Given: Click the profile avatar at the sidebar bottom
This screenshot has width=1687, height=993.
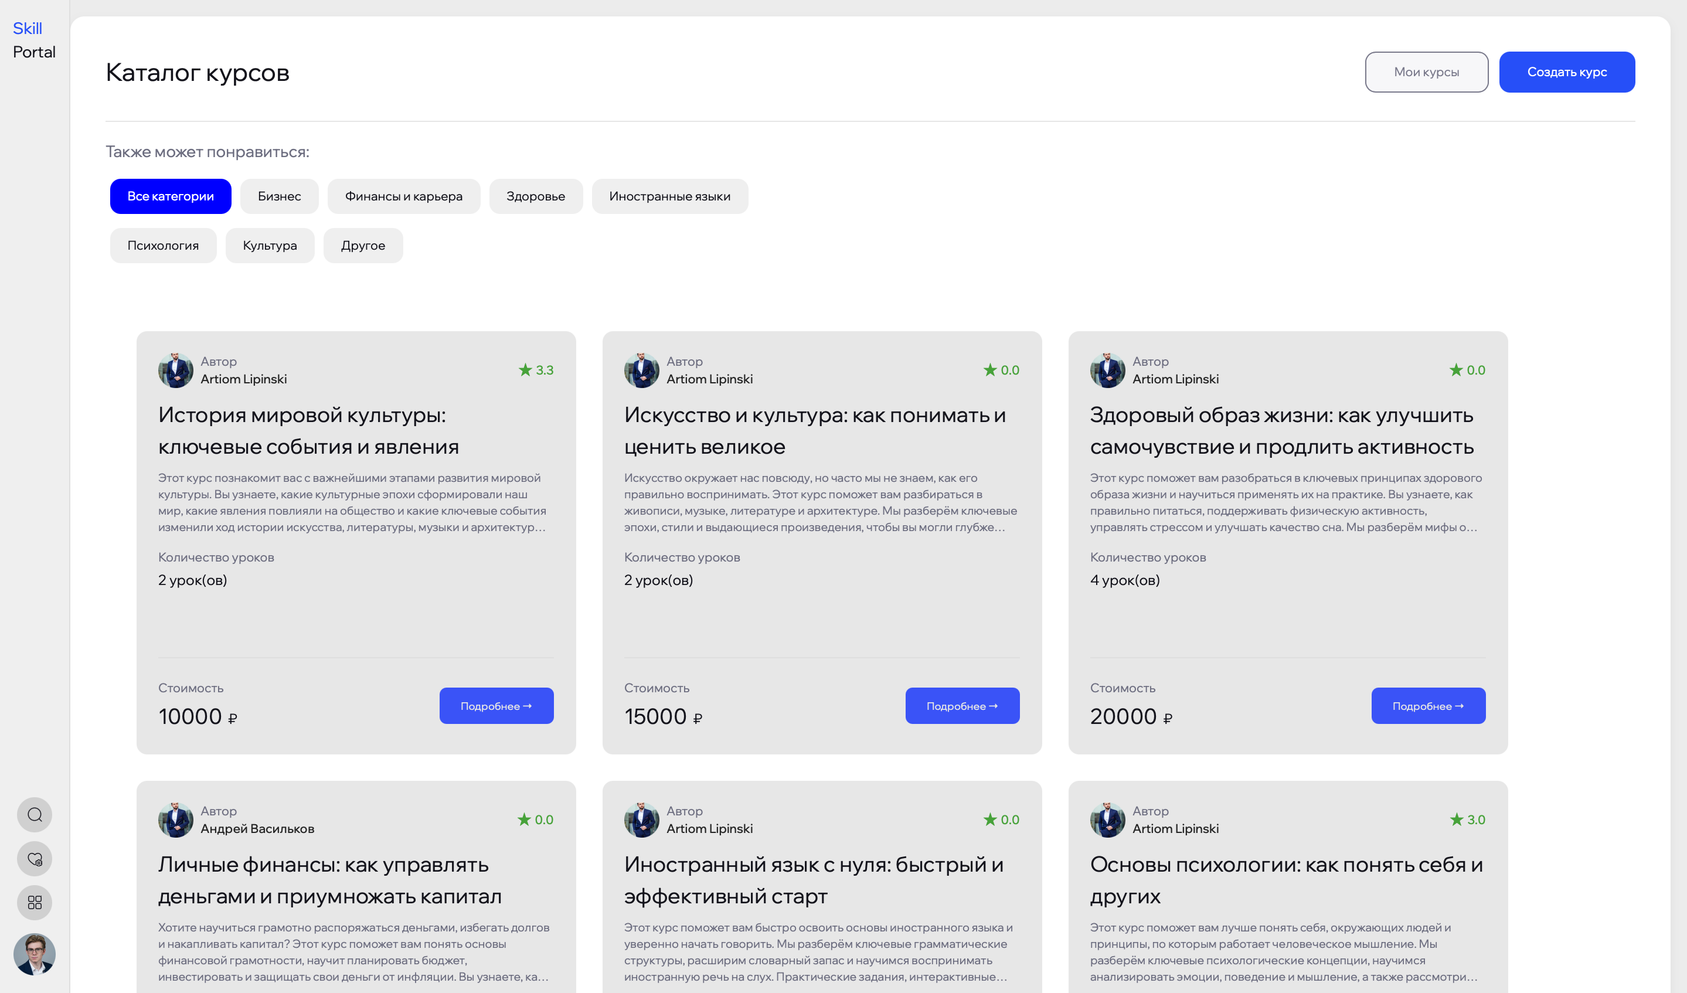Looking at the screenshot, I should tap(34, 954).
